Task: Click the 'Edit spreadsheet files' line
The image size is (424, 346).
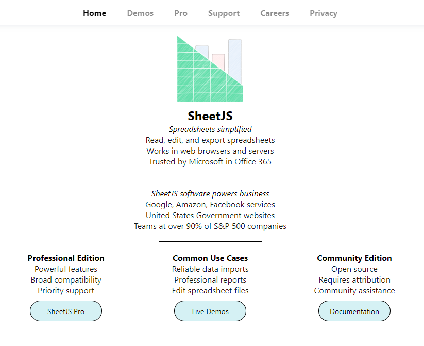Action: [x=210, y=290]
